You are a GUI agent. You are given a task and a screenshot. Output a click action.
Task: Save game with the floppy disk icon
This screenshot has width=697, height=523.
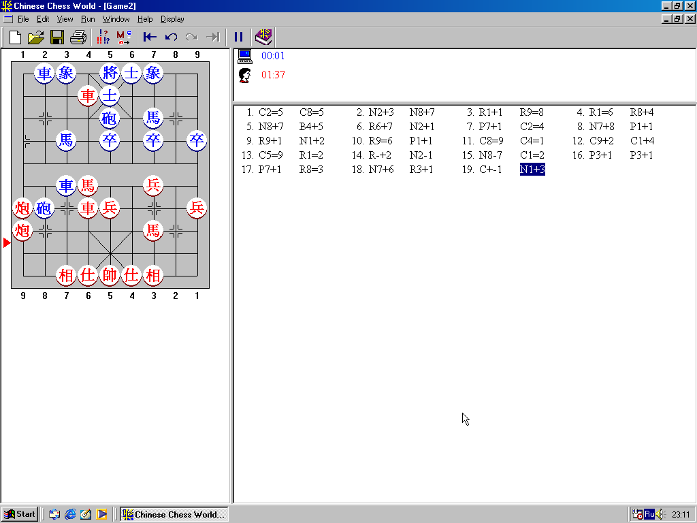57,37
